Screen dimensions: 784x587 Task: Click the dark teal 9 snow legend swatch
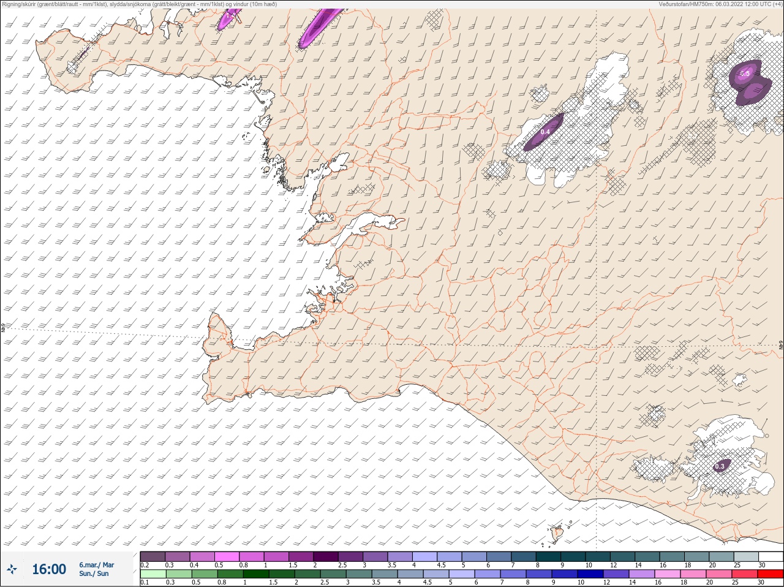point(573,556)
